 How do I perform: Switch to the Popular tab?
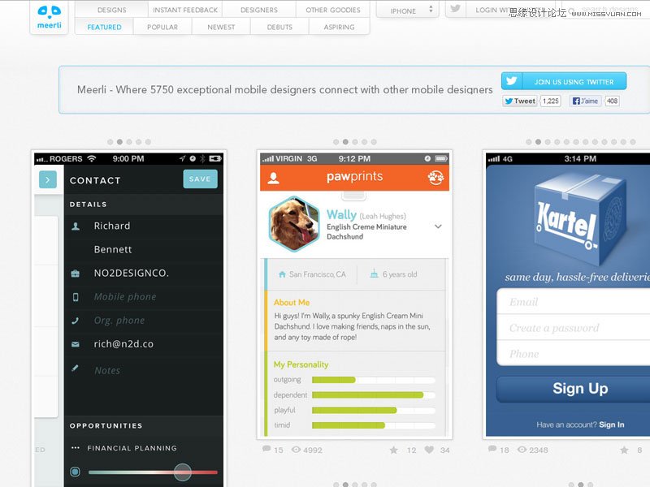tap(162, 27)
